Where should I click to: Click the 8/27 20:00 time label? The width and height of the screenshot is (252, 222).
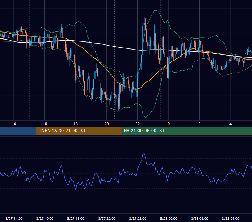pyautogui.click(x=107, y=218)
